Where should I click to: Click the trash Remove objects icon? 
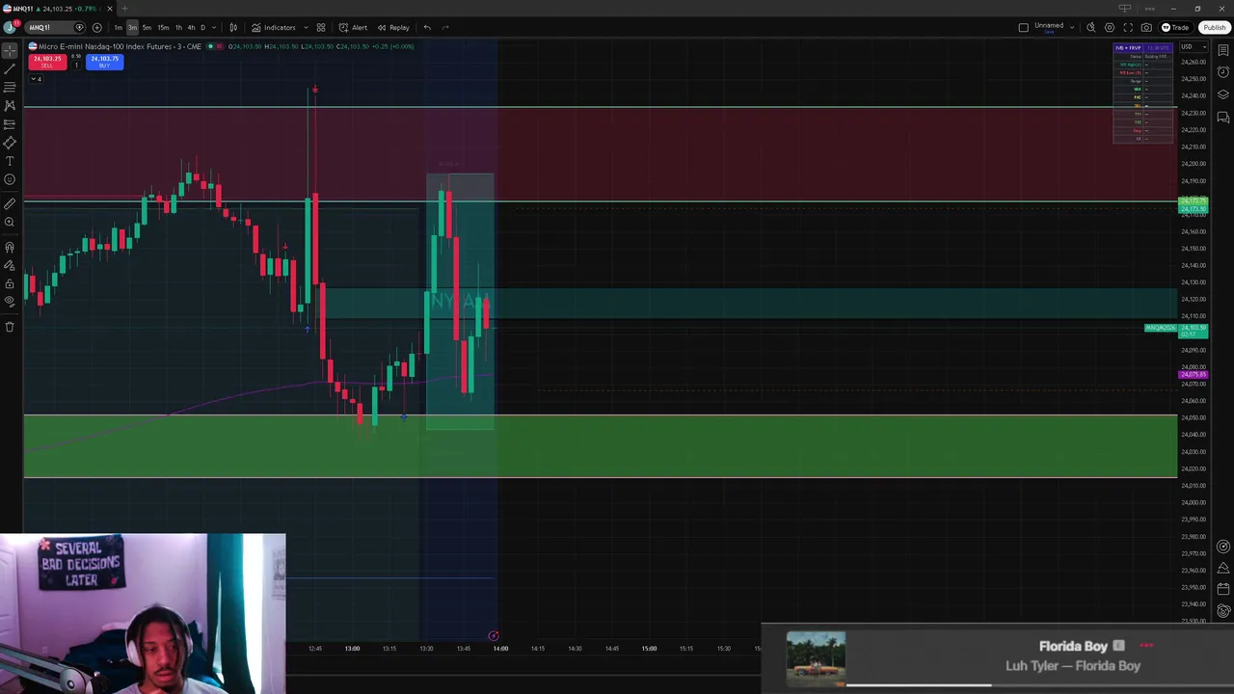point(10,327)
